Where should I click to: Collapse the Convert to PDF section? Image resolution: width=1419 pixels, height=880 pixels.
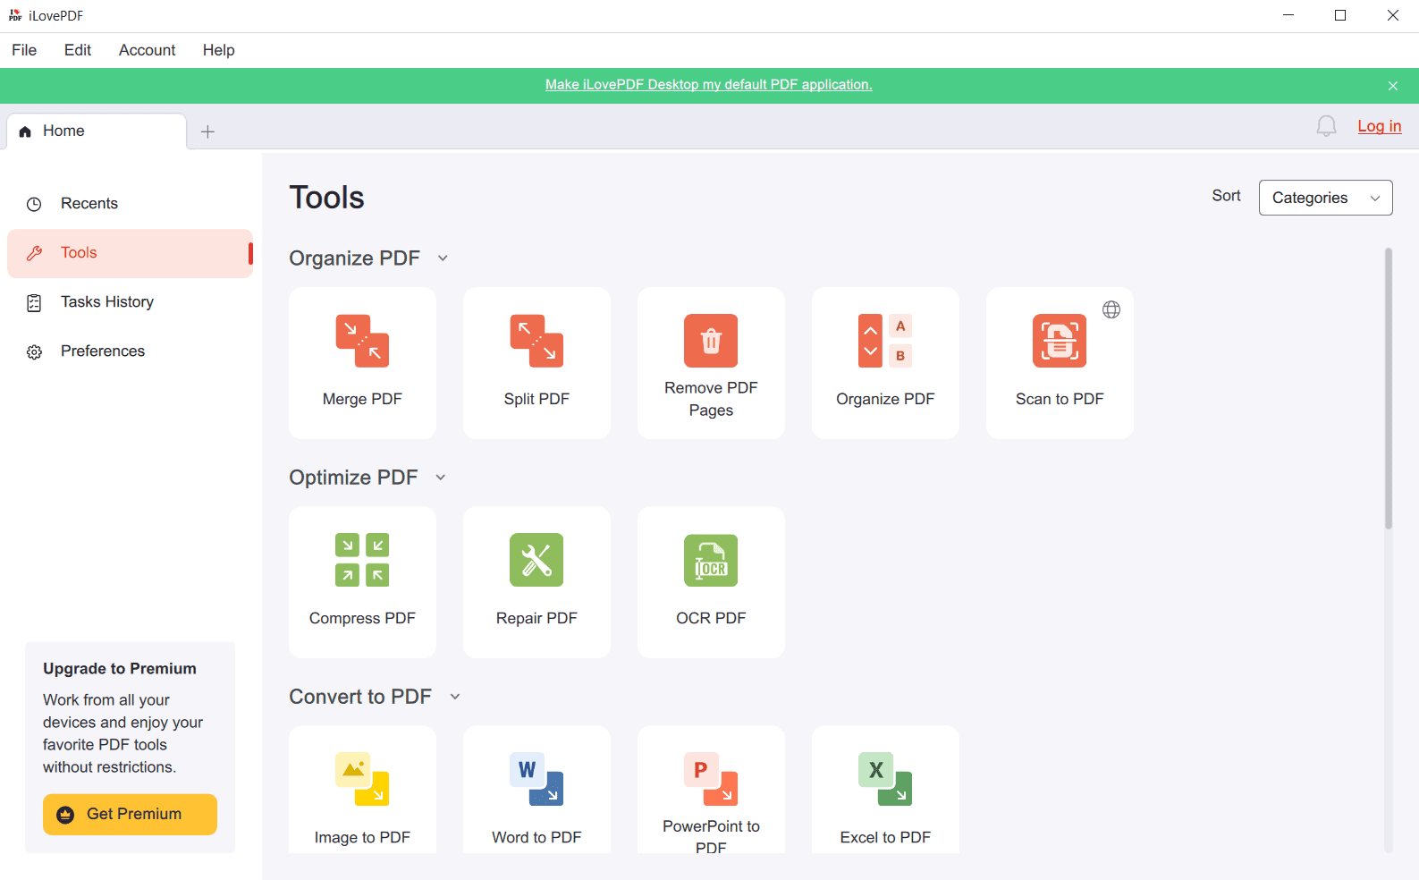tap(455, 697)
